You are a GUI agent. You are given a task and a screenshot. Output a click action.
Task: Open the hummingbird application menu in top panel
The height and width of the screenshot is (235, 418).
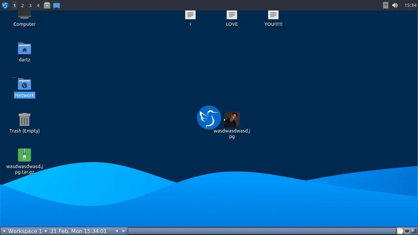(x=5, y=5)
